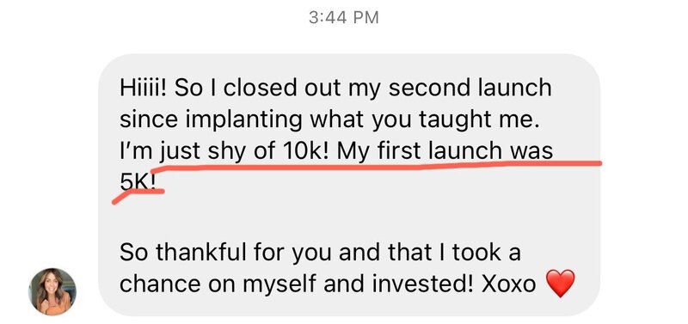Select the words "closed out"
This screenshot has height=324, width=688.
(x=284, y=88)
